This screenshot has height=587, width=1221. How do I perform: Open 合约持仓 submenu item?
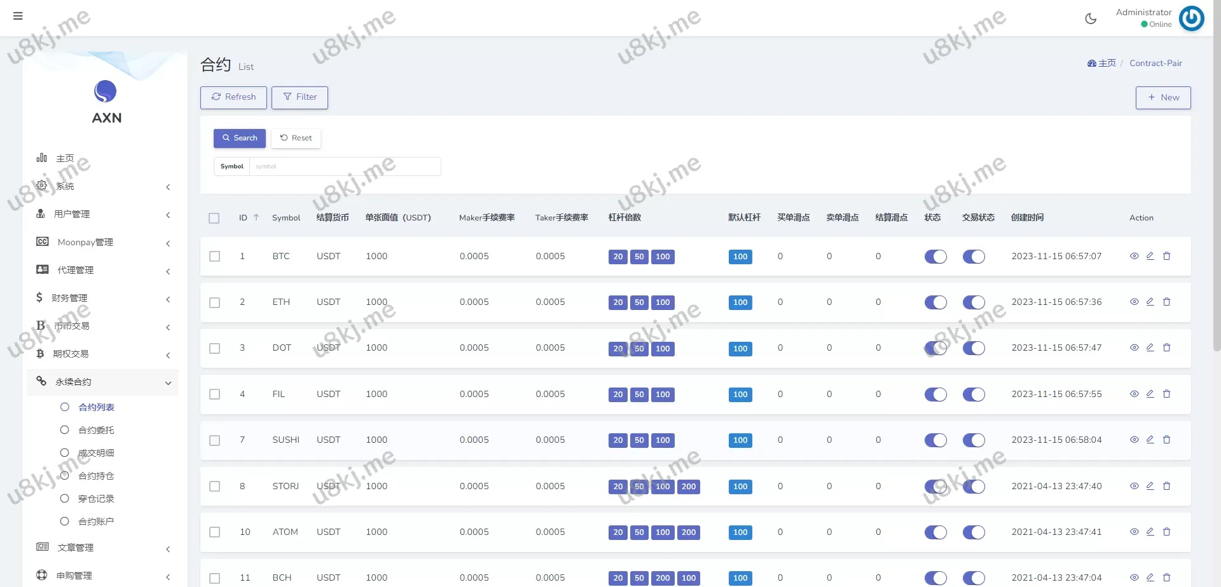(96, 476)
